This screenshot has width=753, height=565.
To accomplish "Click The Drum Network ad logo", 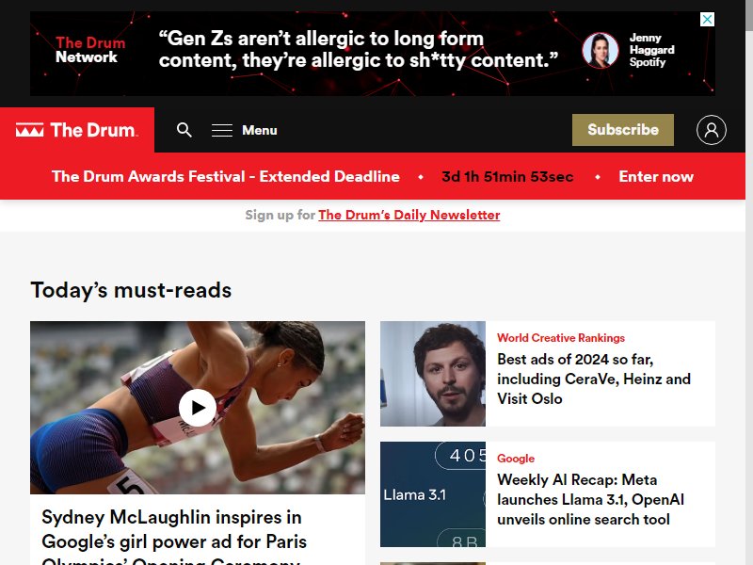I will (x=89, y=50).
